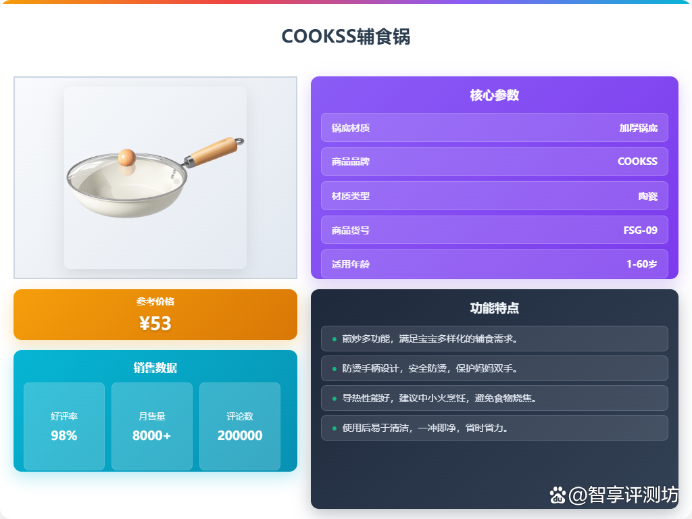Select the 商品品牌 COOKSS row
This screenshot has width=692, height=519.
pos(494,162)
